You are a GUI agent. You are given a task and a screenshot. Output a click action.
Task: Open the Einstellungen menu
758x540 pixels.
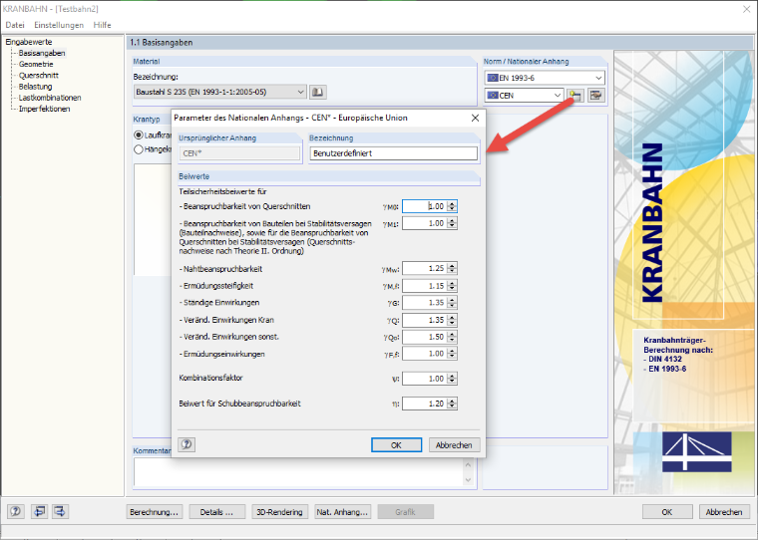tap(59, 25)
